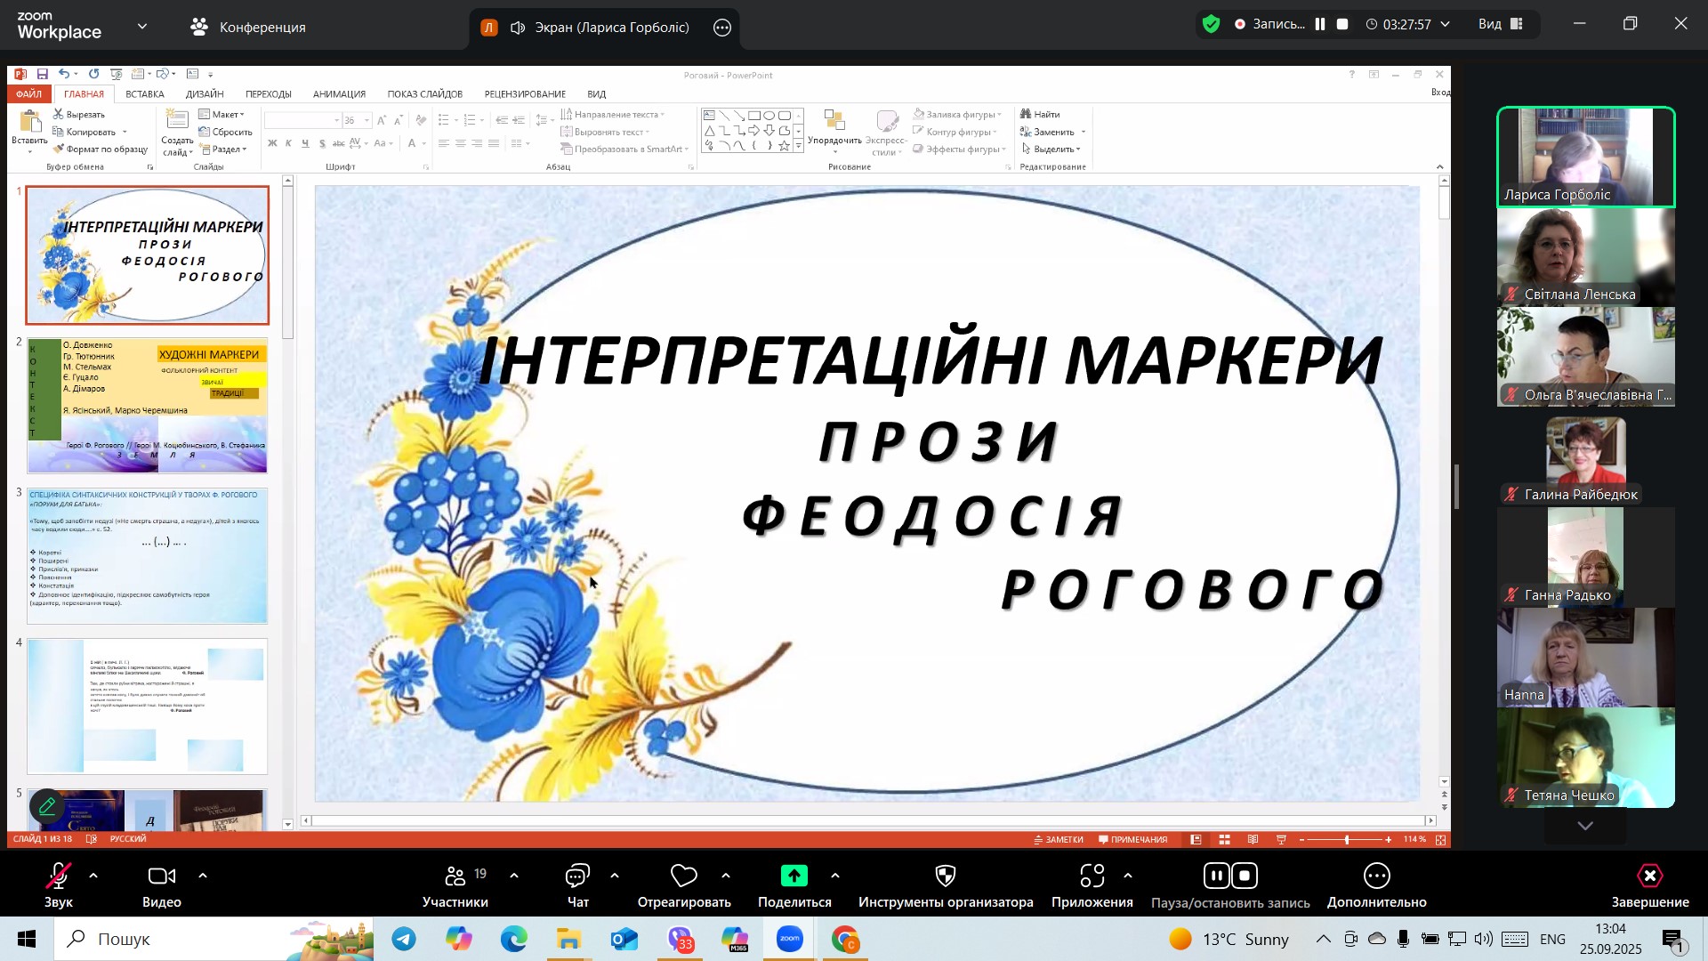The image size is (1708, 961).
Task: Open the Apps panel in Zoom
Action: 1092,877
